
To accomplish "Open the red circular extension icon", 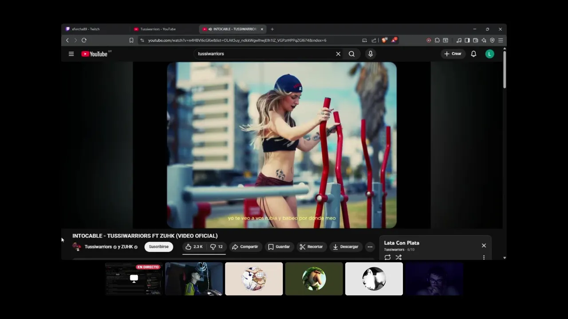I will 429,40.
